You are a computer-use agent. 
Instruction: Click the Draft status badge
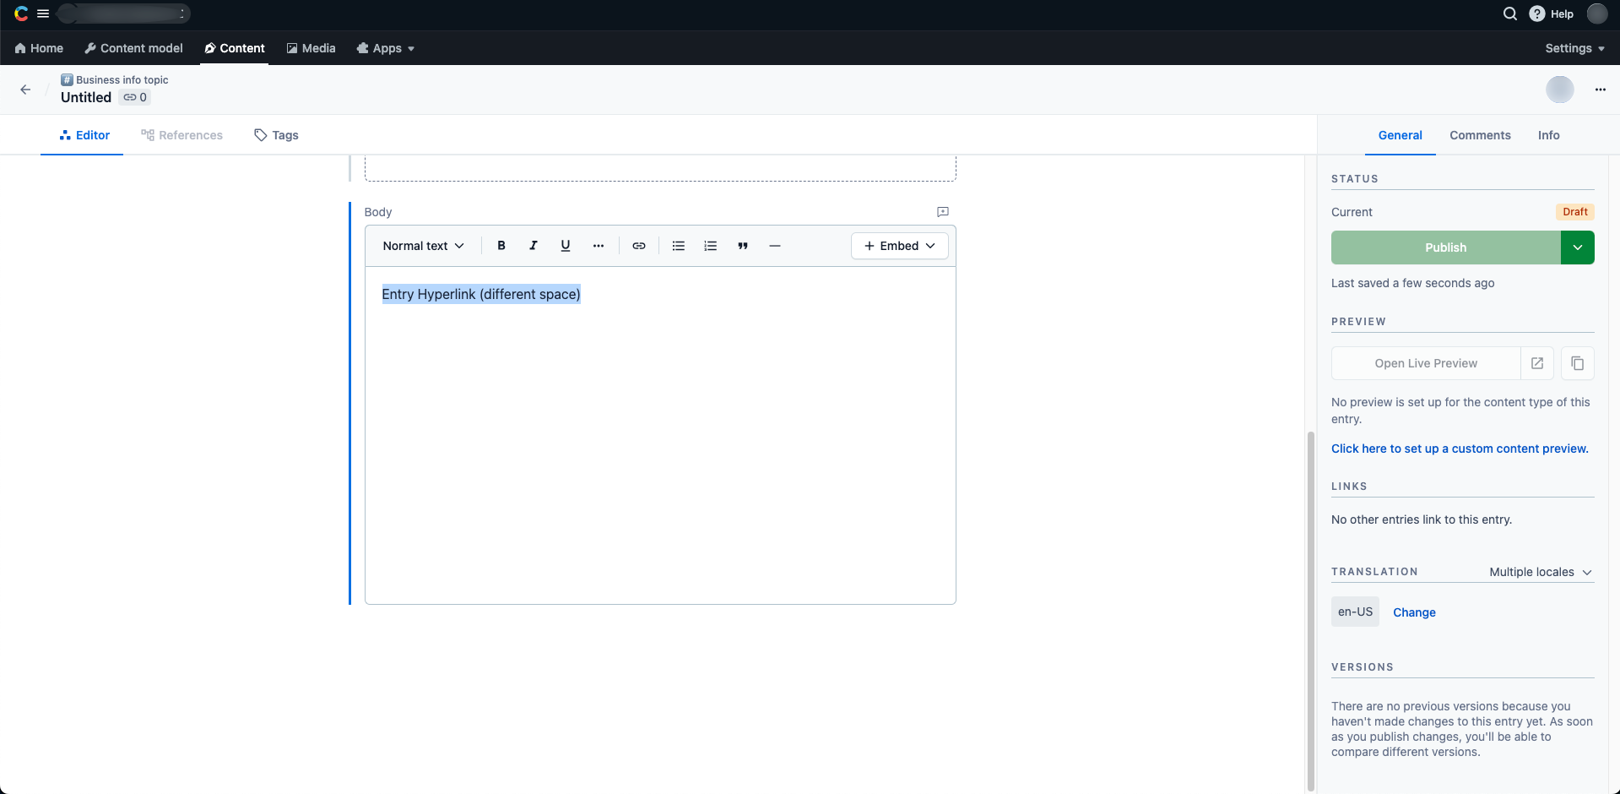point(1574,212)
